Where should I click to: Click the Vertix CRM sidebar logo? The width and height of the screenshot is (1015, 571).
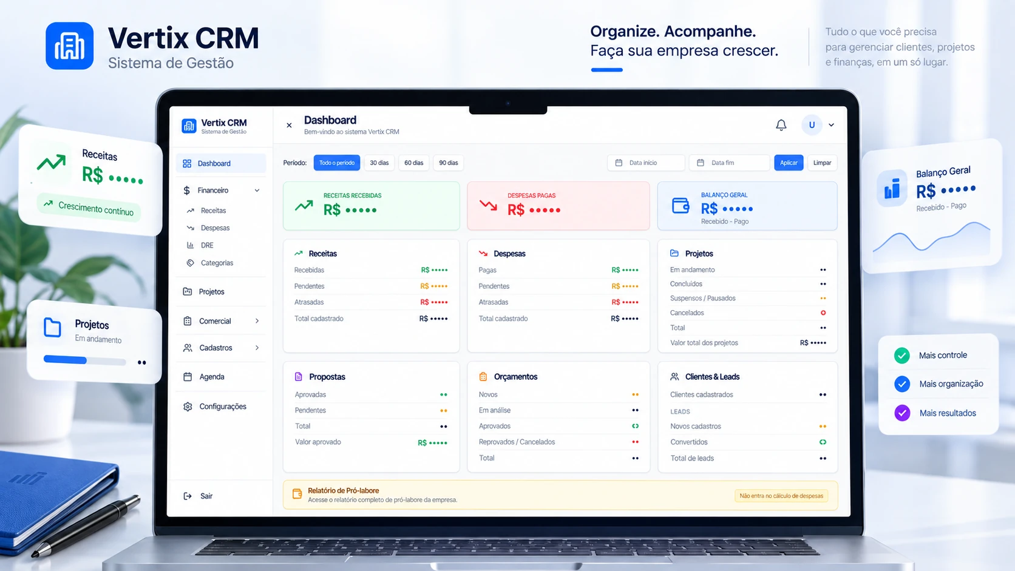point(189,126)
